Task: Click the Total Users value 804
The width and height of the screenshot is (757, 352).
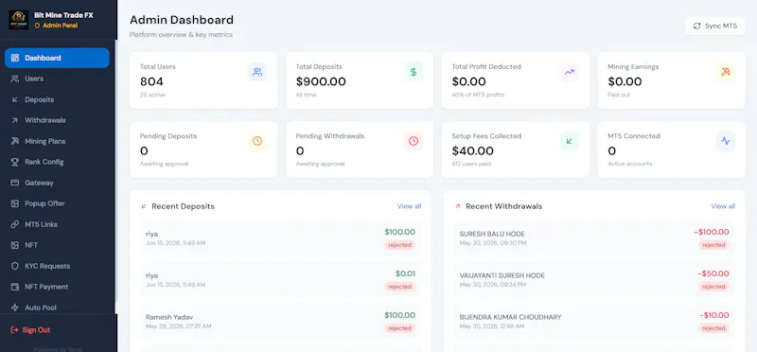Action: tap(151, 81)
